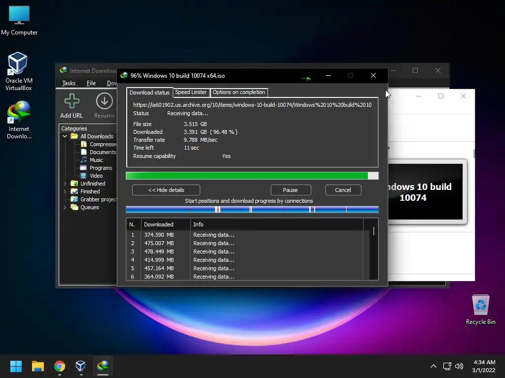Viewport: 505px width, 378px height.
Task: Show hidden system tray icons
Action: 433,366
